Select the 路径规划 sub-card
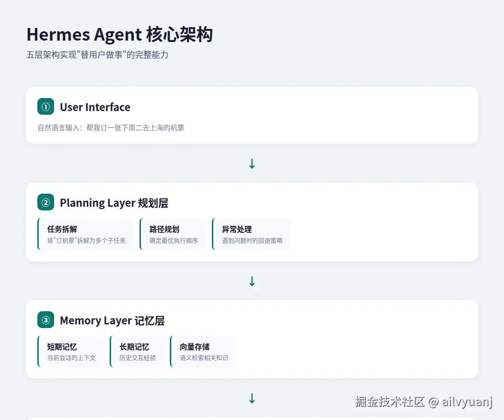The image size is (504, 420). [x=173, y=234]
